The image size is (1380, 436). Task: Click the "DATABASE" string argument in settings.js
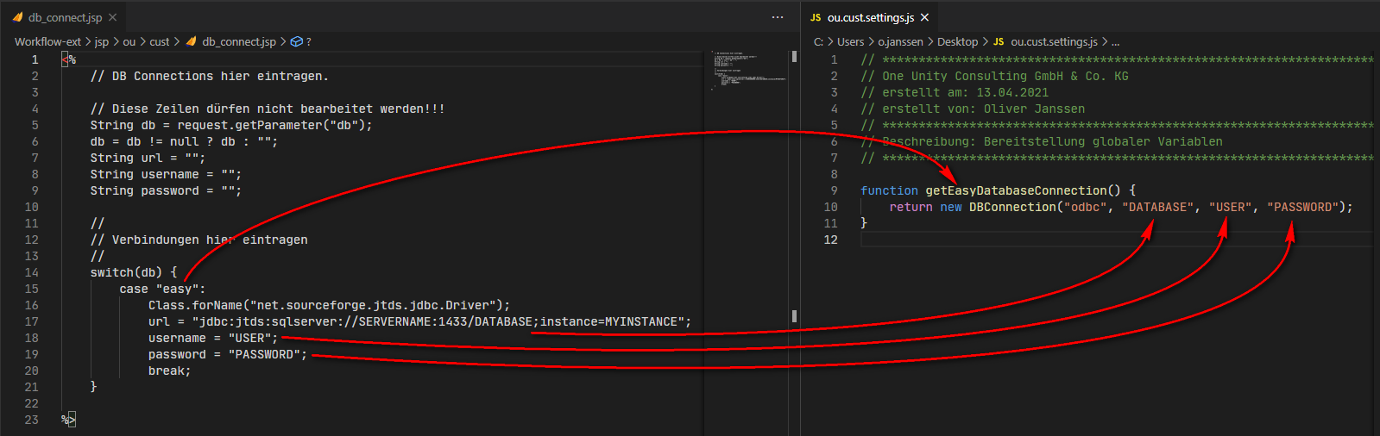click(x=1158, y=207)
